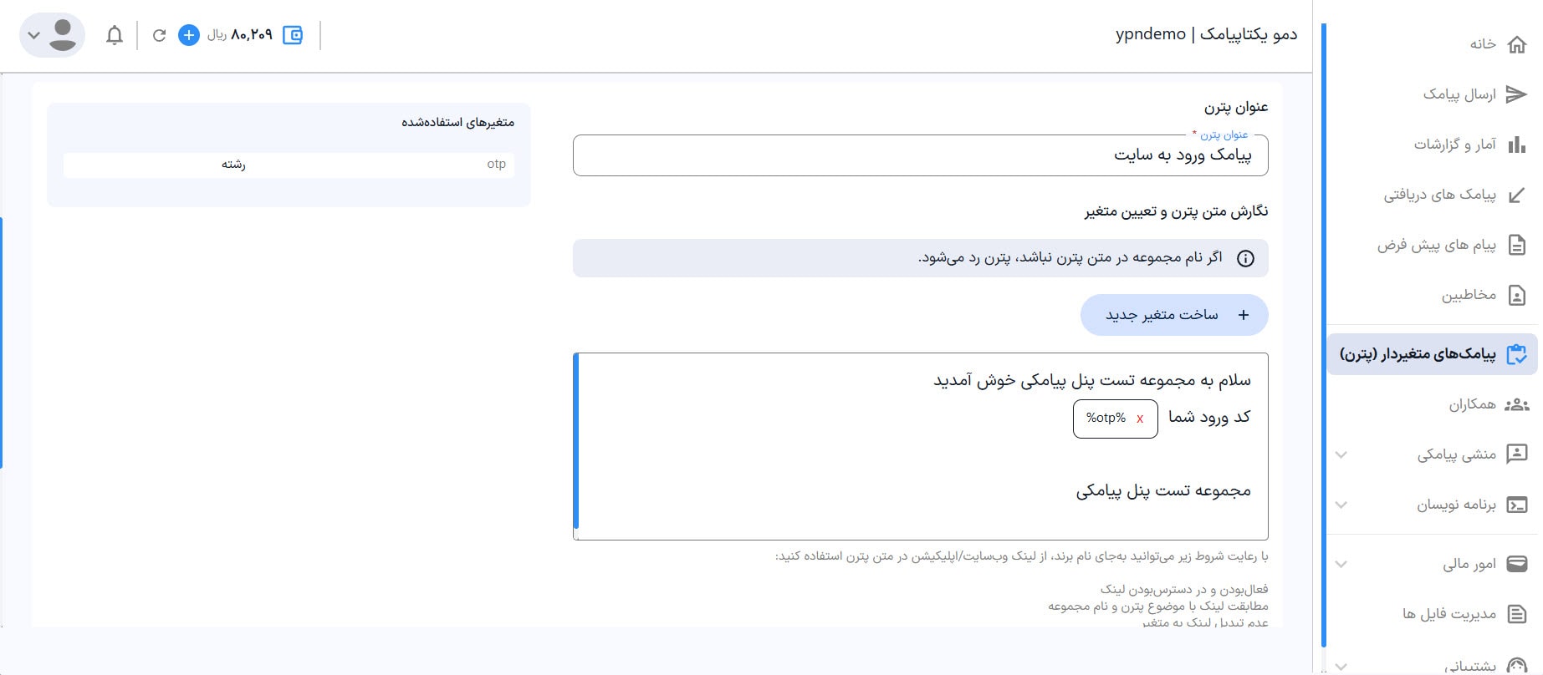This screenshot has width=1543, height=675.
Task: Expand the امور مالی submenu
Action: [x=1341, y=564]
